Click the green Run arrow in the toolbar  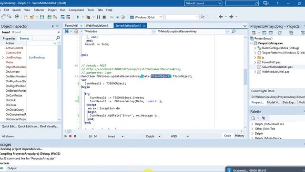click(x=78, y=17)
